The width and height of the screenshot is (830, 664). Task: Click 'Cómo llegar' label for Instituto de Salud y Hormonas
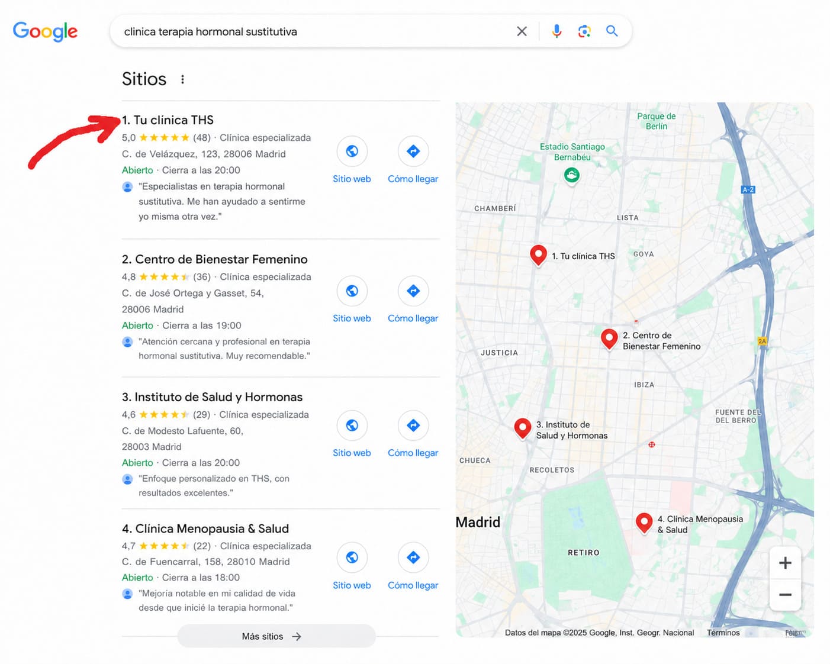click(413, 453)
